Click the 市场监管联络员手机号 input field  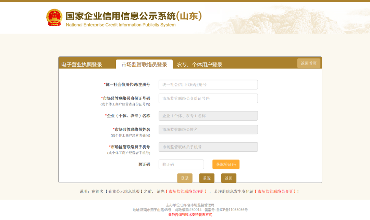(x=208, y=147)
